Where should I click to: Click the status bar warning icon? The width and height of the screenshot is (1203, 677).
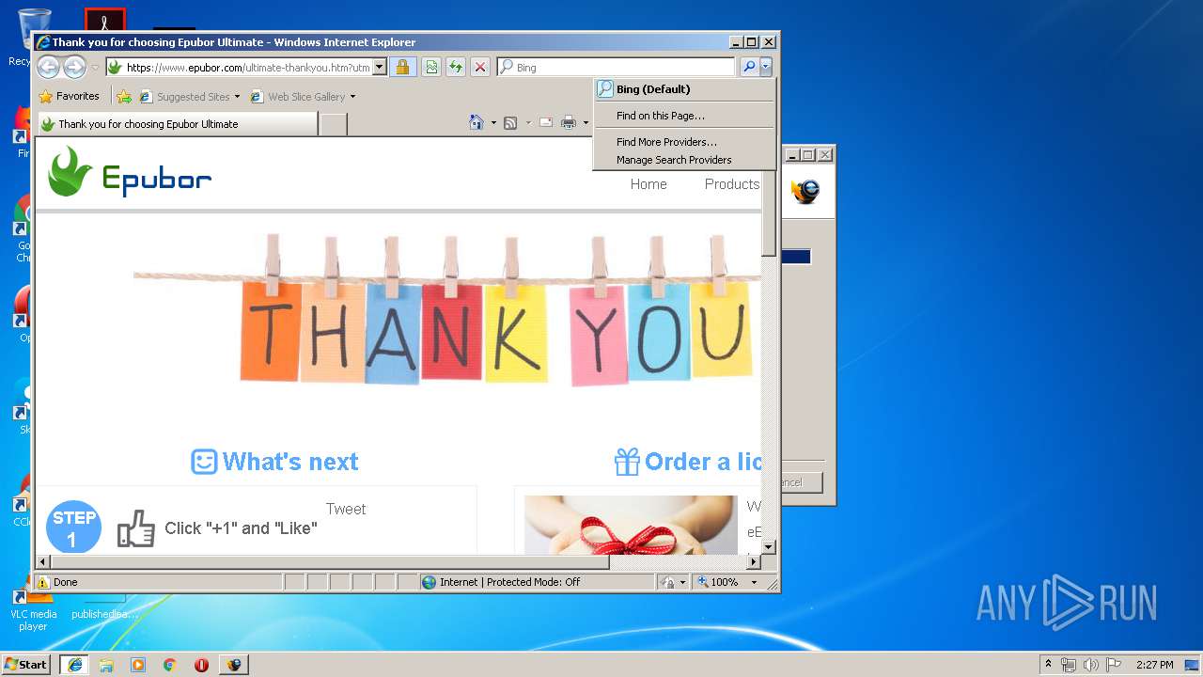(43, 582)
